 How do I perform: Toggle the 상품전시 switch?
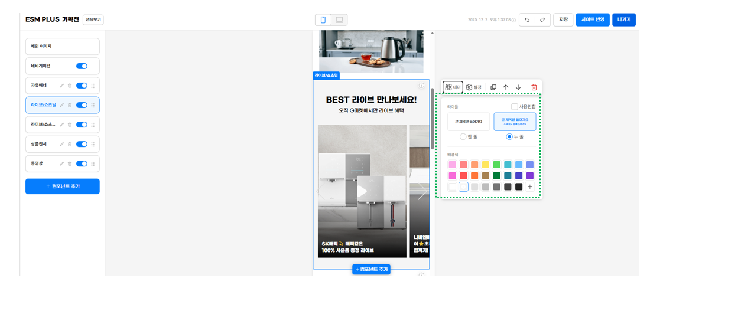82,144
